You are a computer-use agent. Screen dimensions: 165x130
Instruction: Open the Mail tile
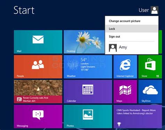[38, 42]
